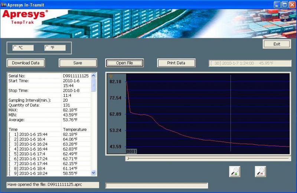The image size is (297, 193).
Task: Click the Time column header
Action: (x=13, y=129)
